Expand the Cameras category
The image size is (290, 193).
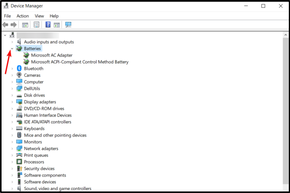click(12, 75)
